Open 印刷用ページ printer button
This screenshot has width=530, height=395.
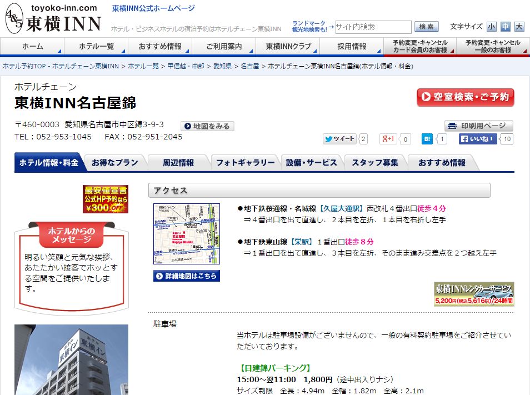(479, 126)
